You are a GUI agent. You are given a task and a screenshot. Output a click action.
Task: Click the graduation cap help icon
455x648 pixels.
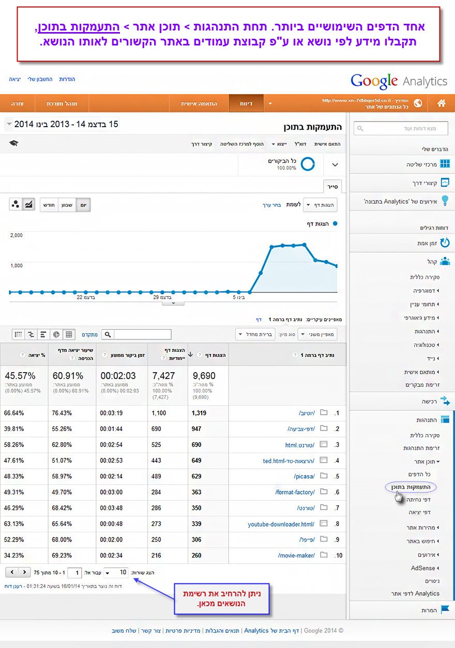point(13,143)
